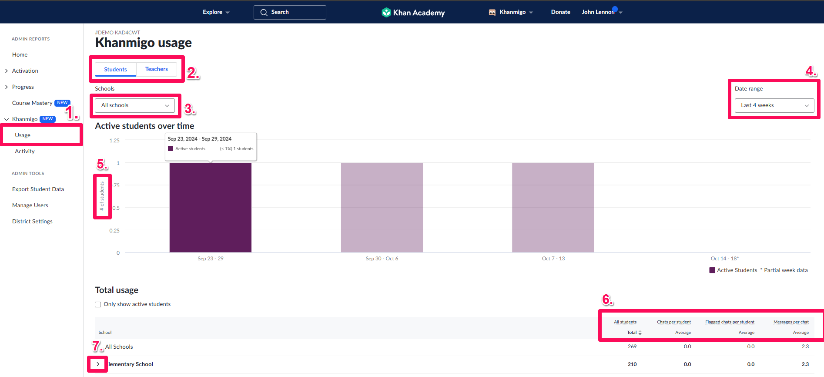Open Manage Users tool
This screenshot has height=377, width=824.
click(x=30, y=205)
